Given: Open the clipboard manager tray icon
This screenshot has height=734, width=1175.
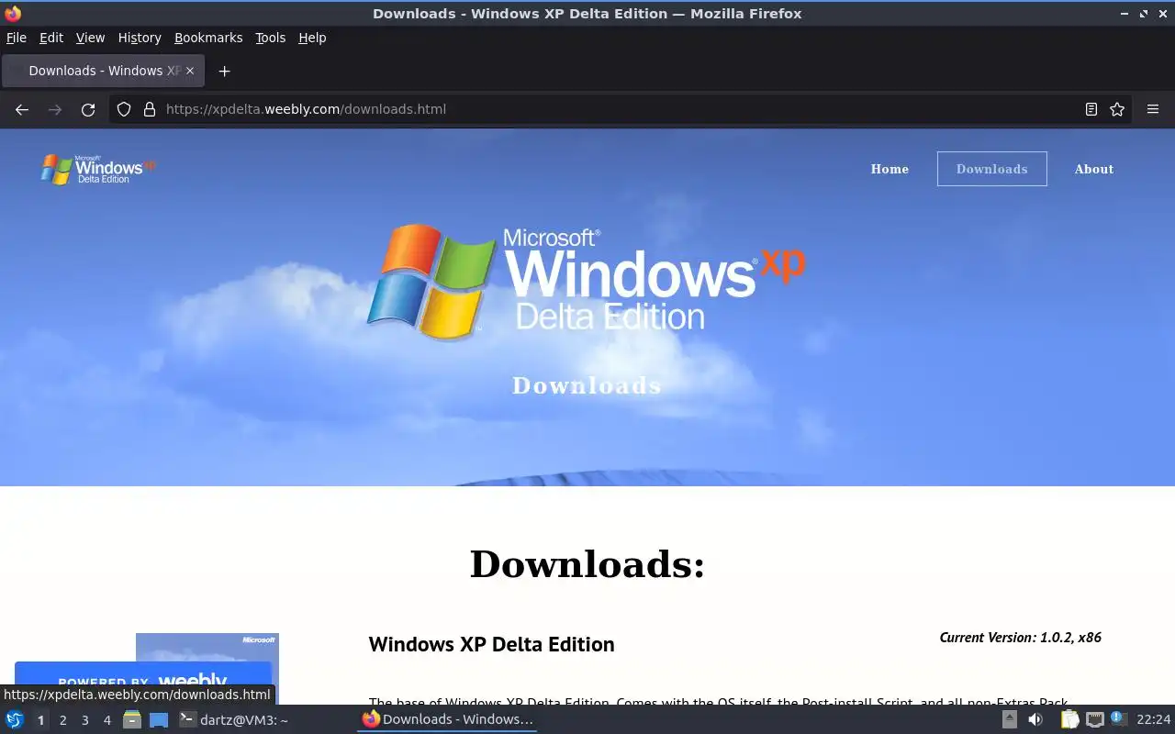Looking at the screenshot, I should (1069, 719).
